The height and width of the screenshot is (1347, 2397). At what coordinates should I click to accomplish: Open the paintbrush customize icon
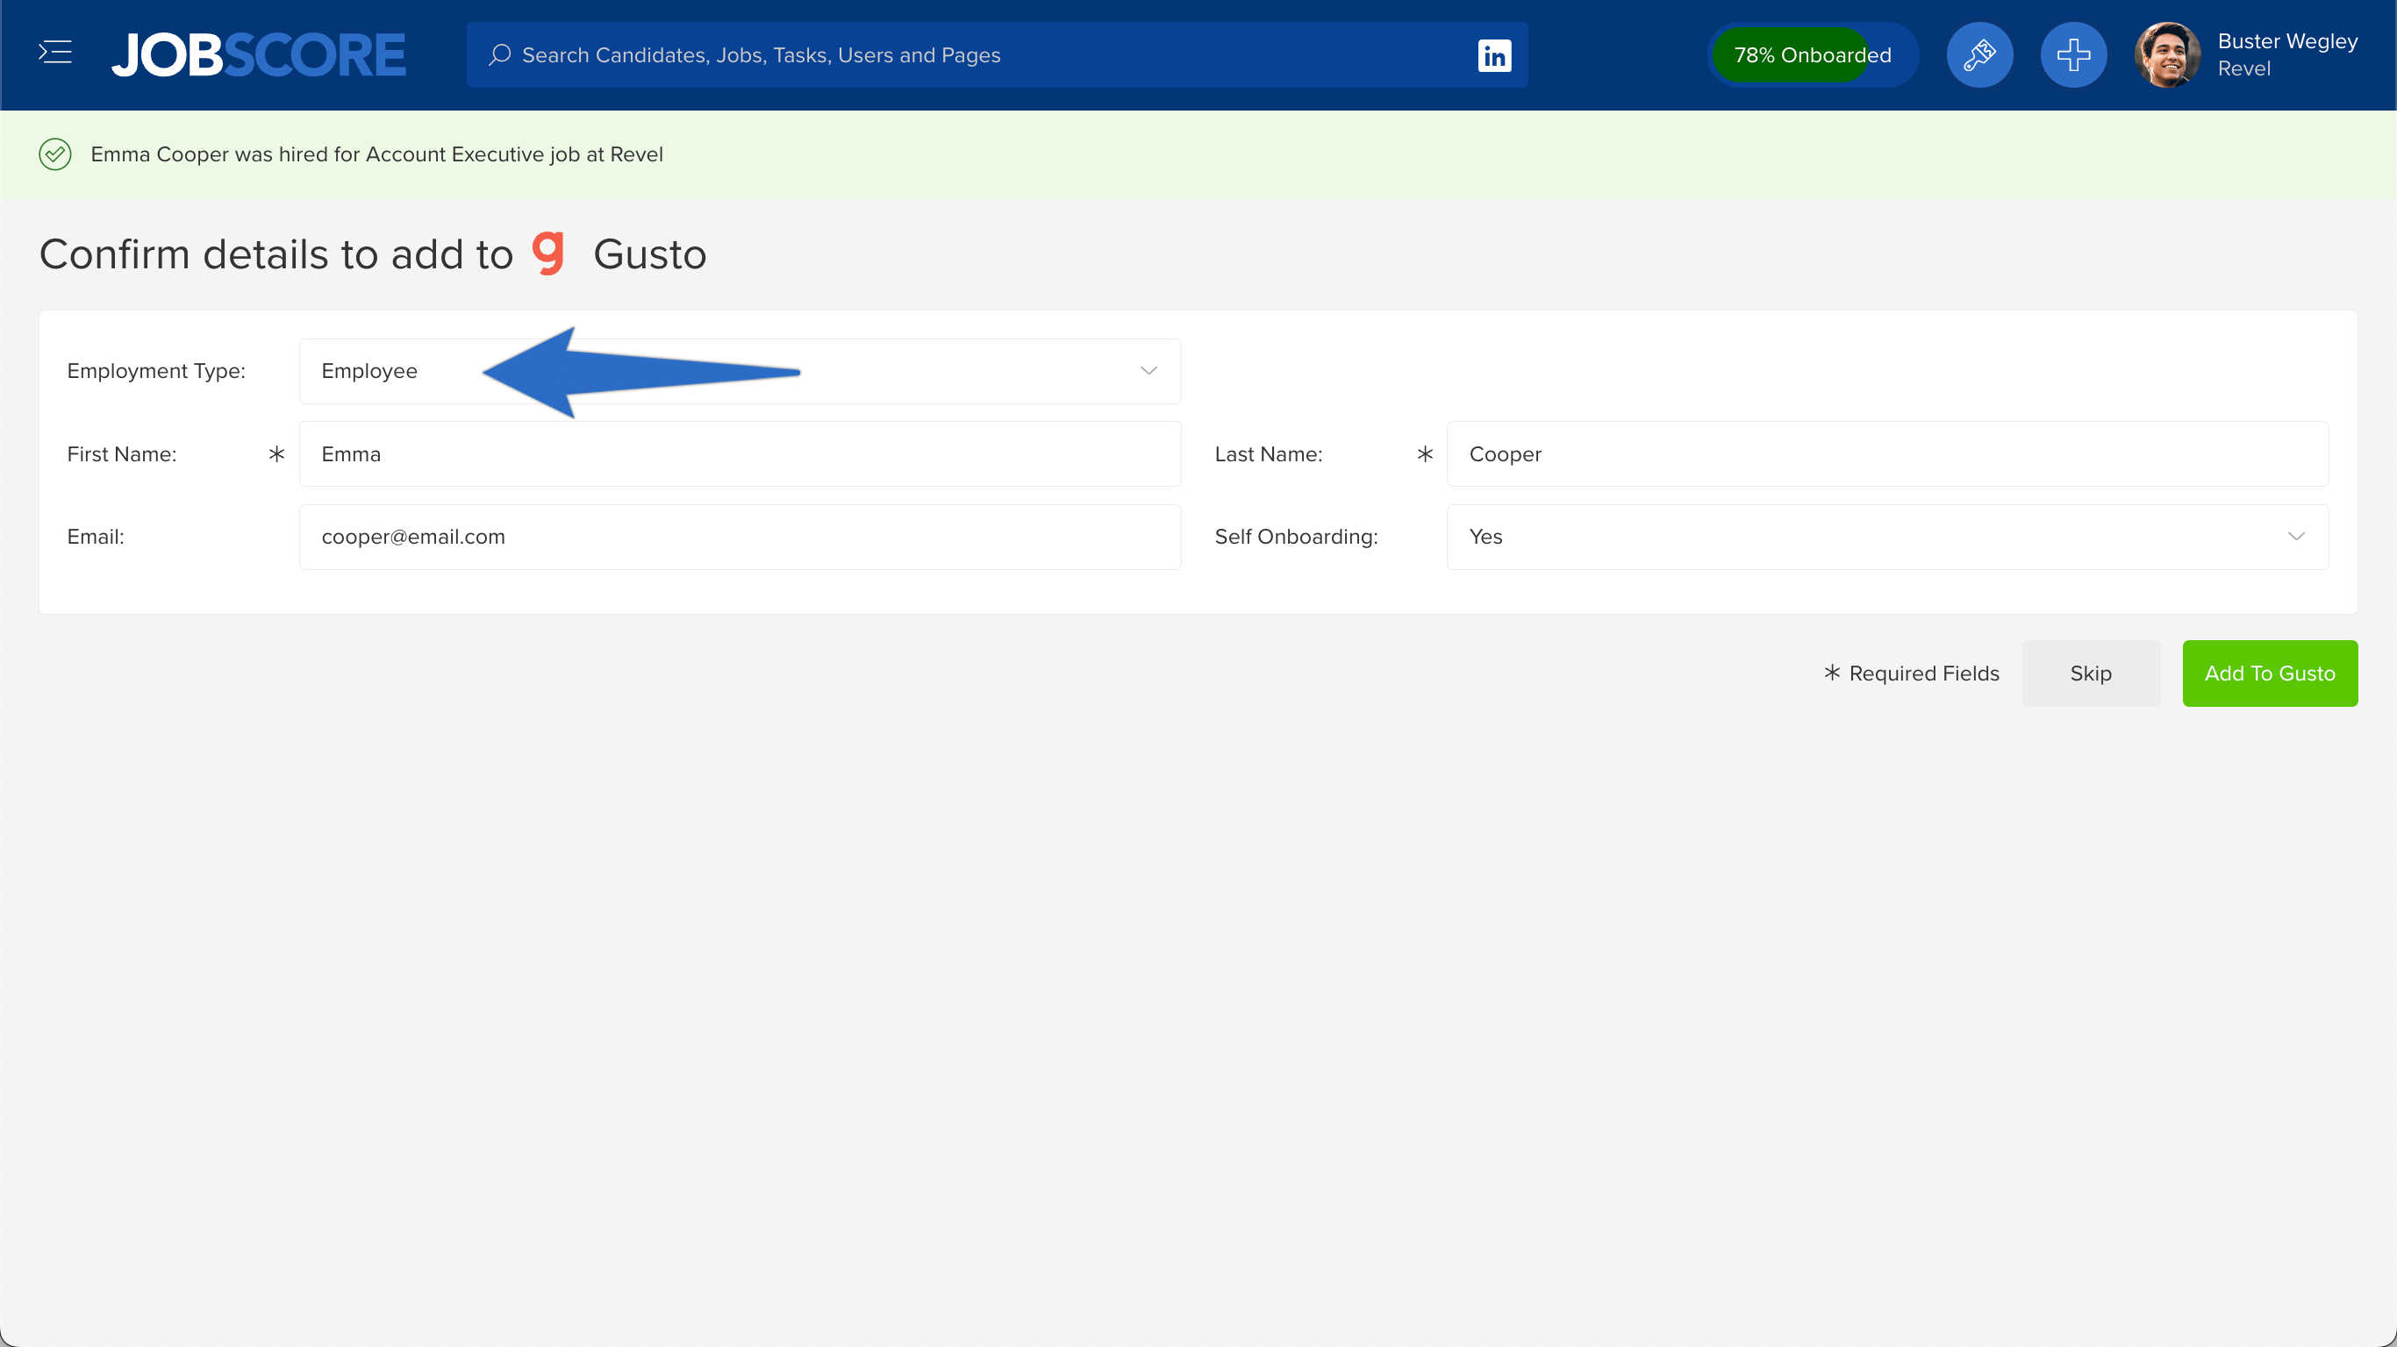point(1979,55)
